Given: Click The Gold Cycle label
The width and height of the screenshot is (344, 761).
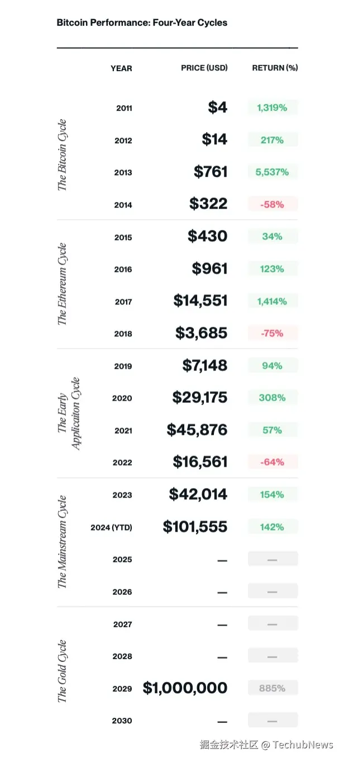Looking at the screenshot, I should (x=62, y=671).
